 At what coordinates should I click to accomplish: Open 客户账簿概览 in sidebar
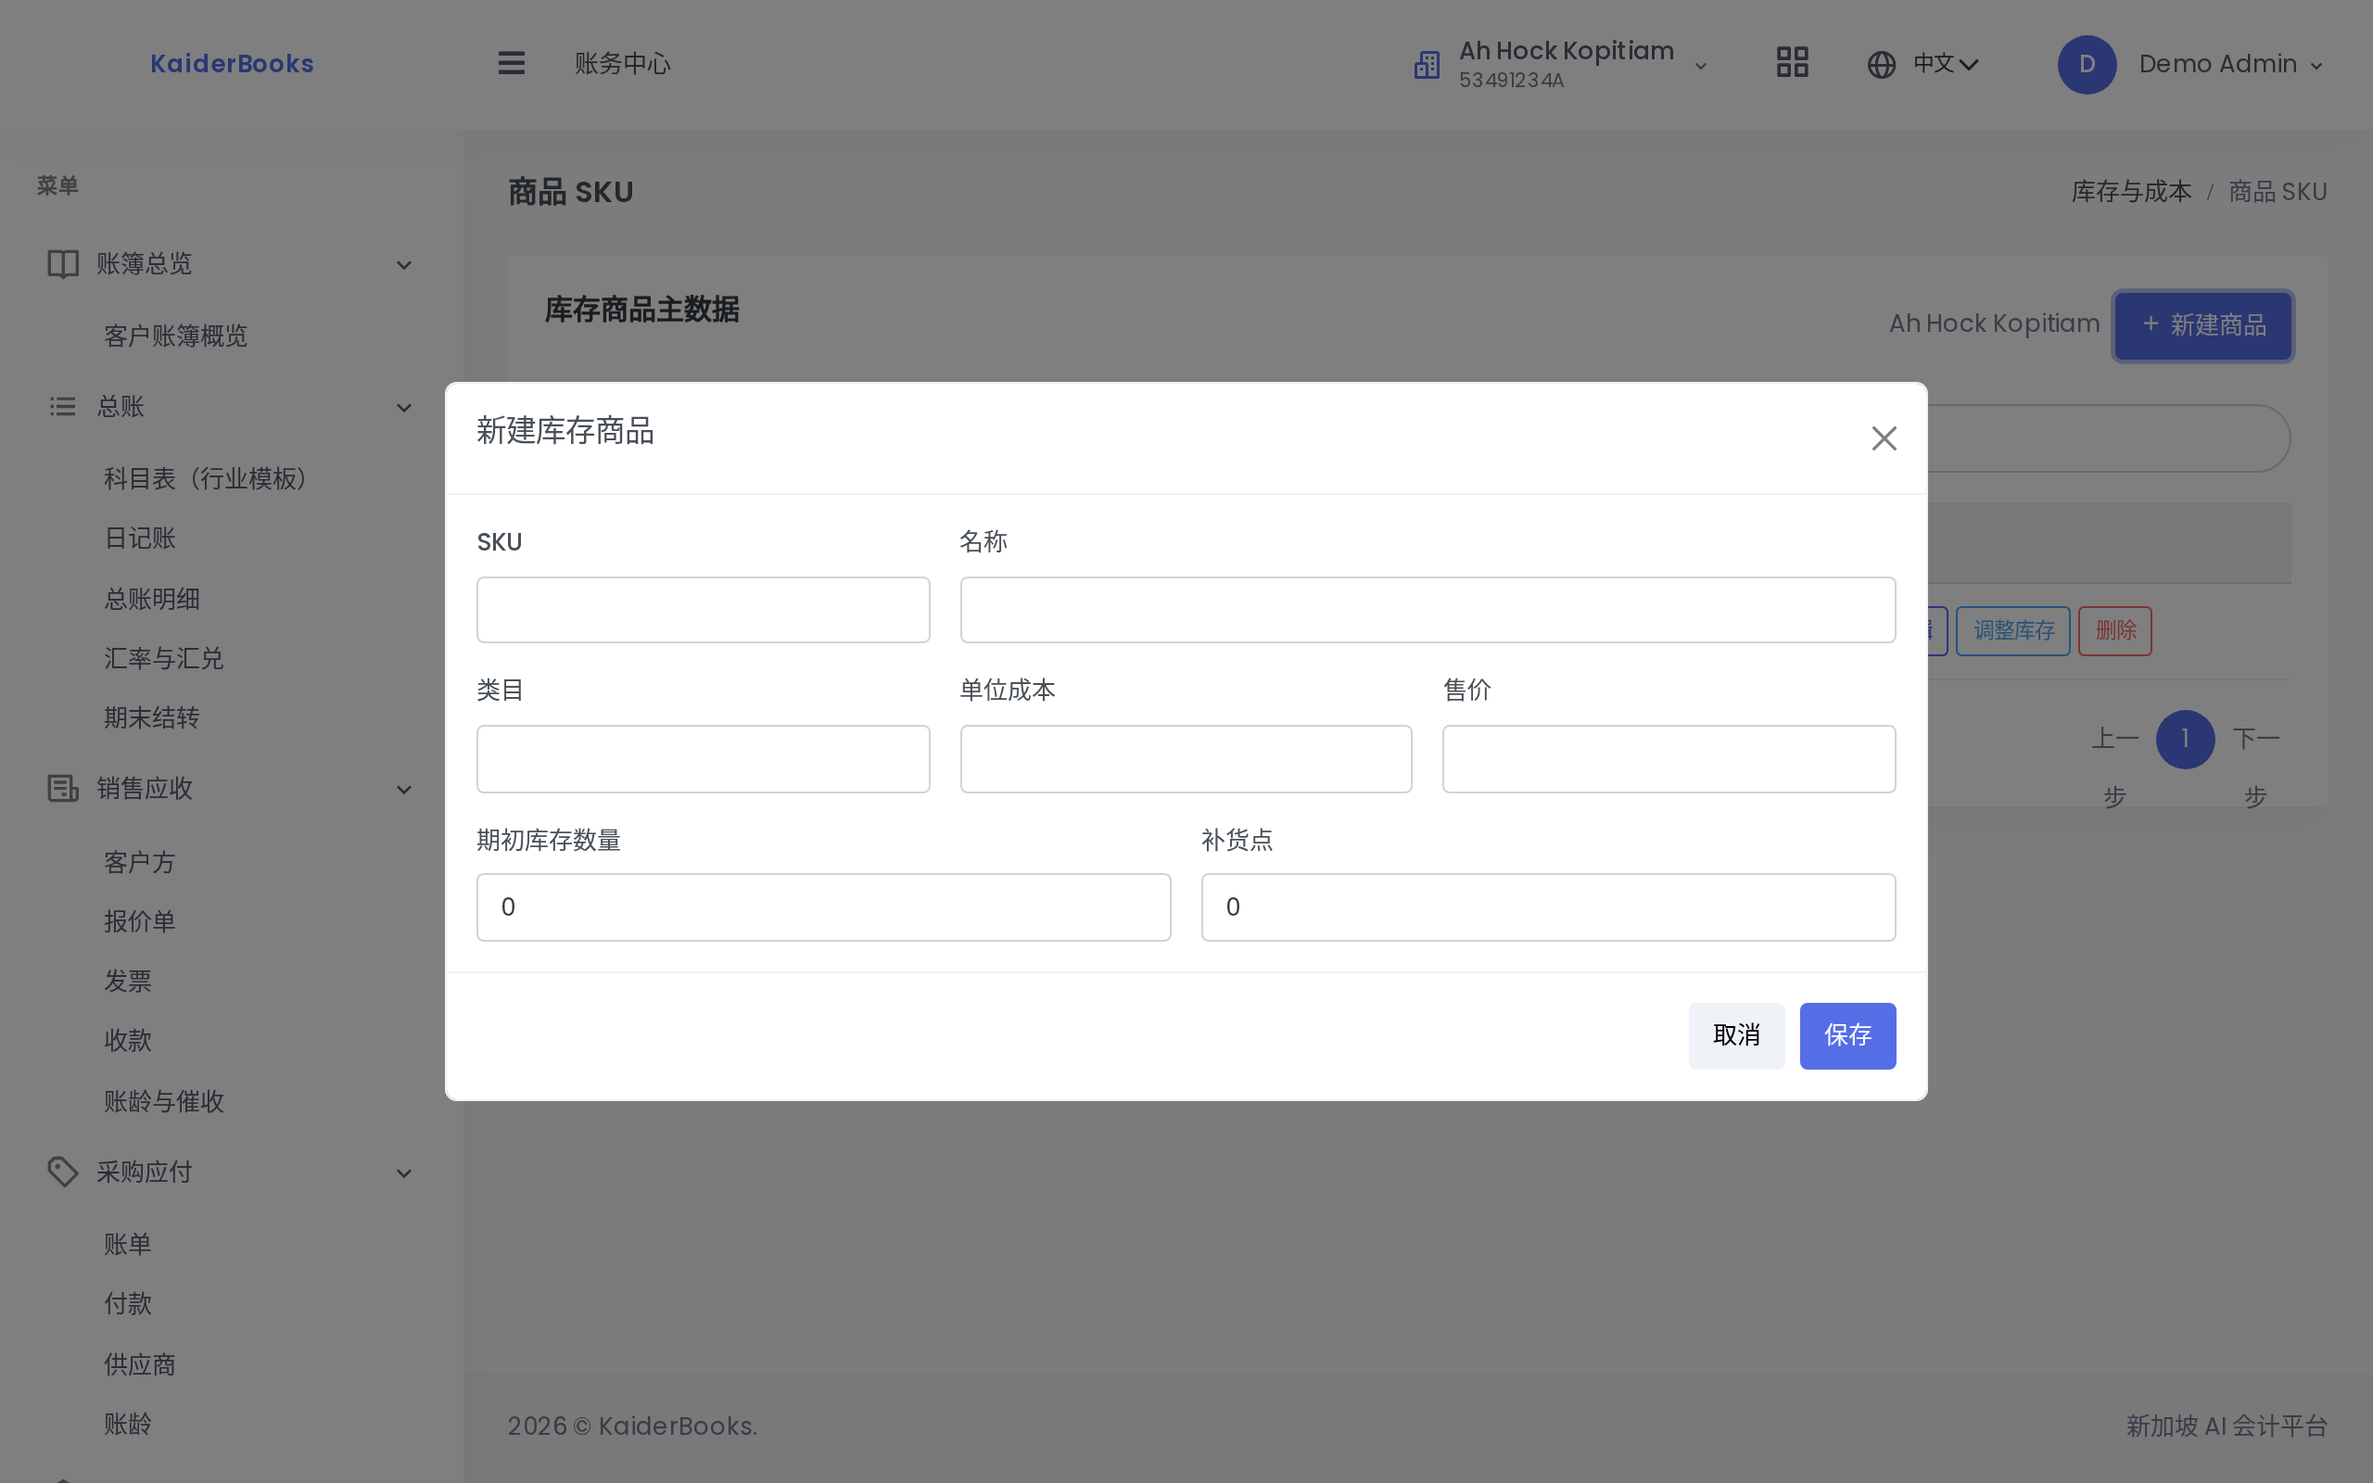(175, 336)
